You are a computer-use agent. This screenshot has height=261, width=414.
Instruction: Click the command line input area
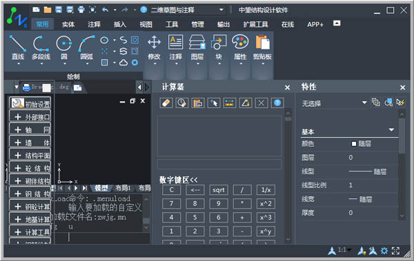pos(101,238)
